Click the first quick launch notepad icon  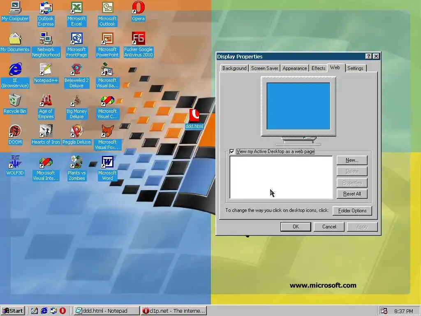[x=35, y=311]
